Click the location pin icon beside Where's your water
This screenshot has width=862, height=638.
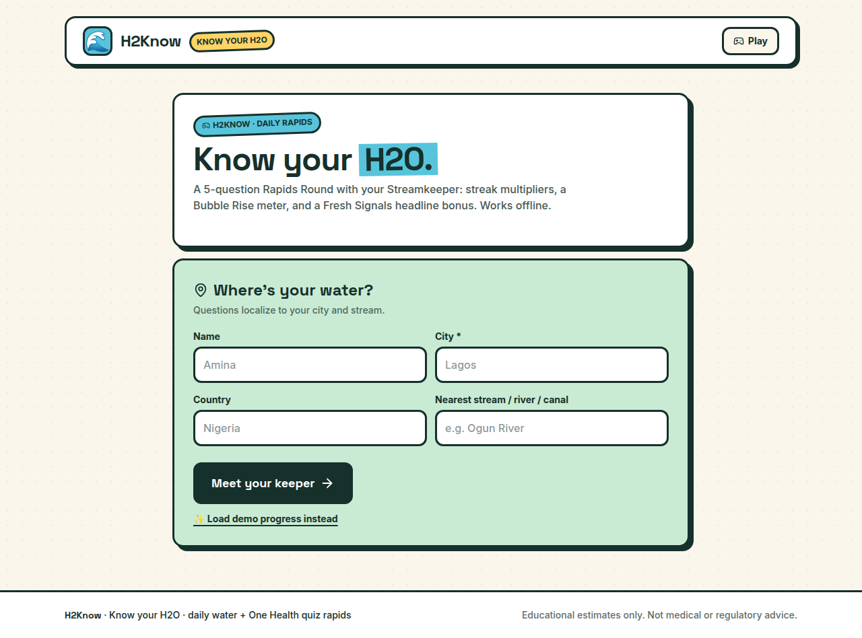(201, 290)
